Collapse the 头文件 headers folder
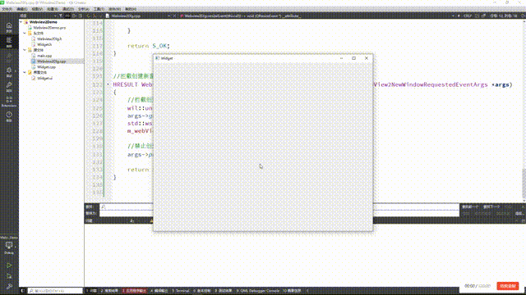526x295 pixels. click(25, 33)
